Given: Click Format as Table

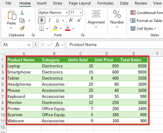Looking at the screenshot, I should [146, 21].
